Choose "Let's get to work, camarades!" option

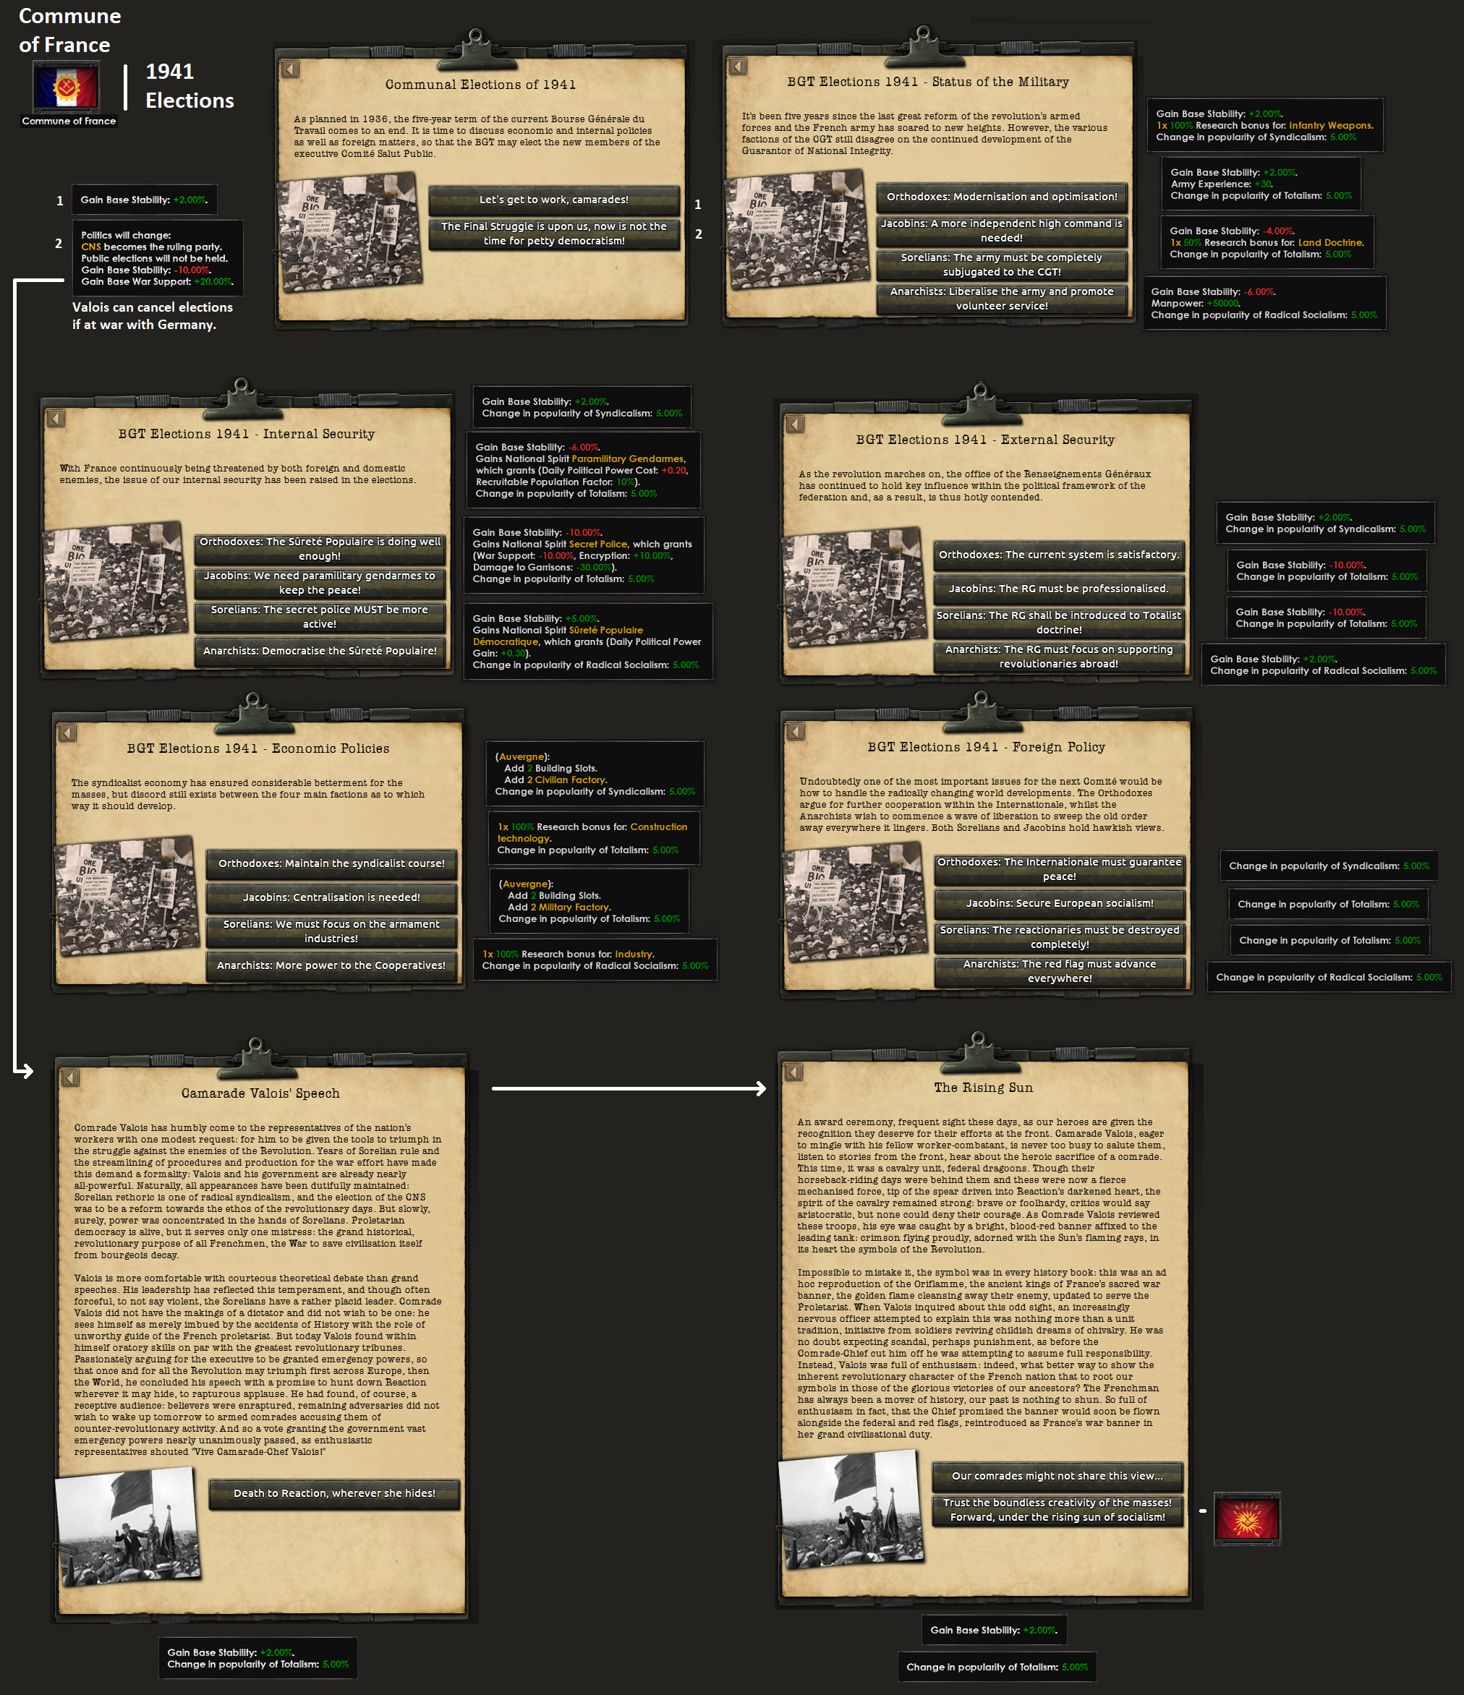tap(553, 200)
